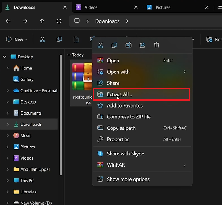This screenshot has height=205, width=222.
Task: Expand the OneDrive - Personal node
Action: tap(8, 90)
